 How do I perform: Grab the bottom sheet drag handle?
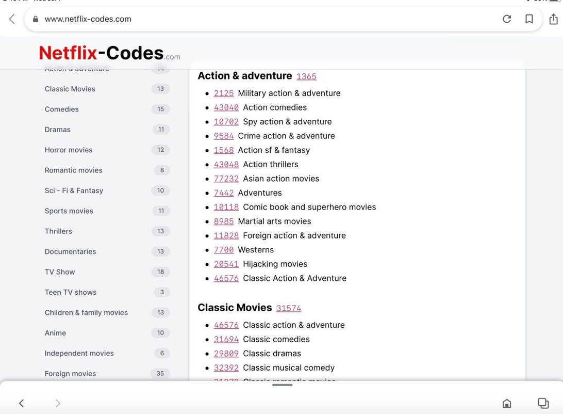point(282,385)
